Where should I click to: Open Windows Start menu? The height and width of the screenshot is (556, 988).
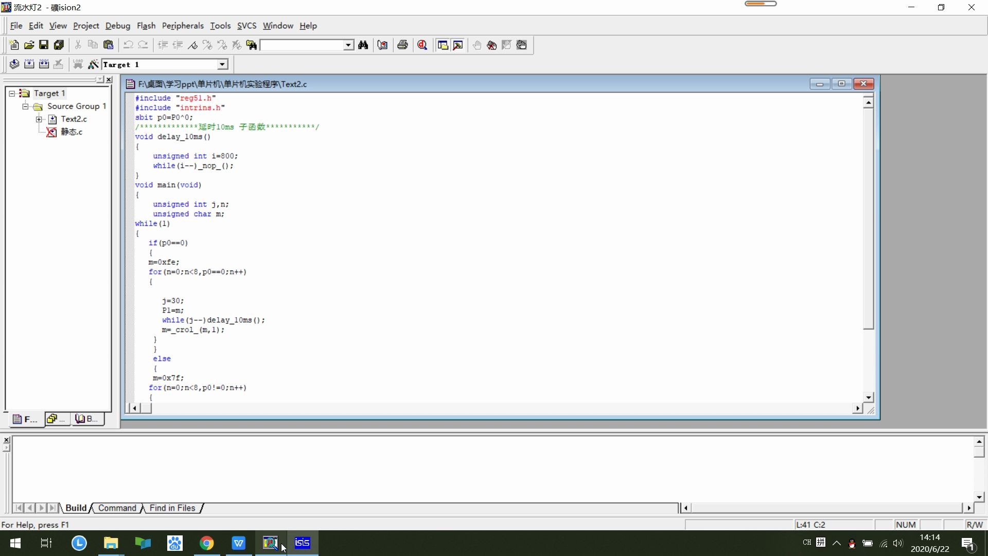tap(15, 543)
